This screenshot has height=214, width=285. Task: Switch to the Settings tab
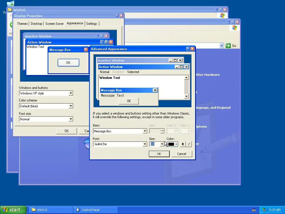92,24
